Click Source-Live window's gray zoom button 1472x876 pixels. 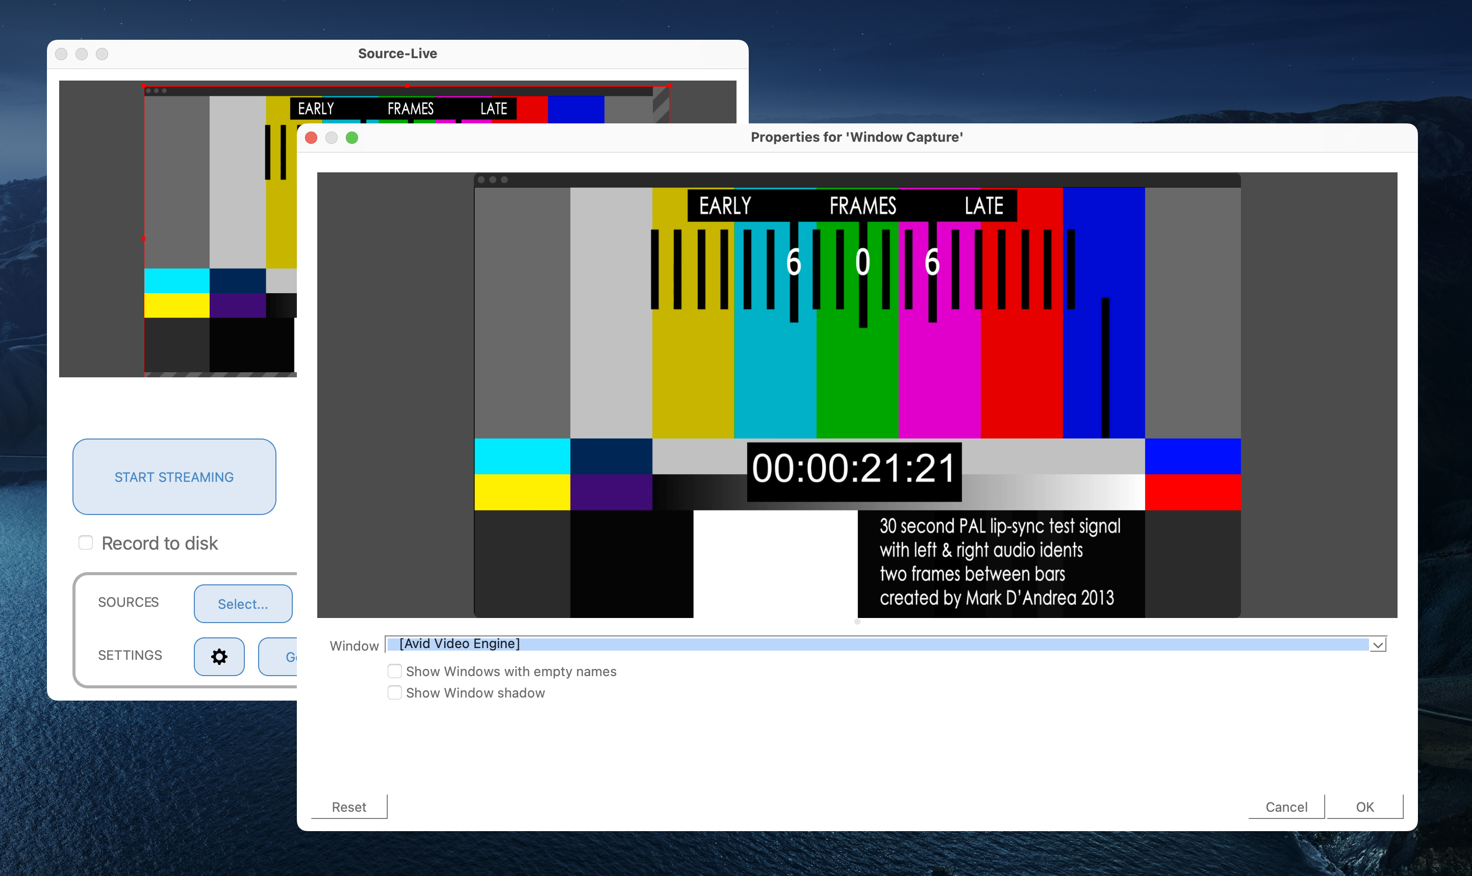[102, 54]
